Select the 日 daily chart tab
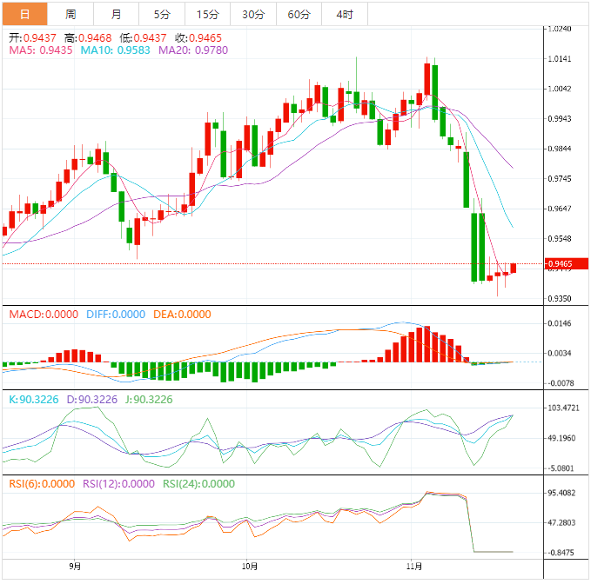 point(25,14)
